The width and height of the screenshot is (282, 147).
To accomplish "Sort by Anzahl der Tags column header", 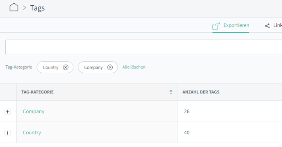I will pos(201,92).
